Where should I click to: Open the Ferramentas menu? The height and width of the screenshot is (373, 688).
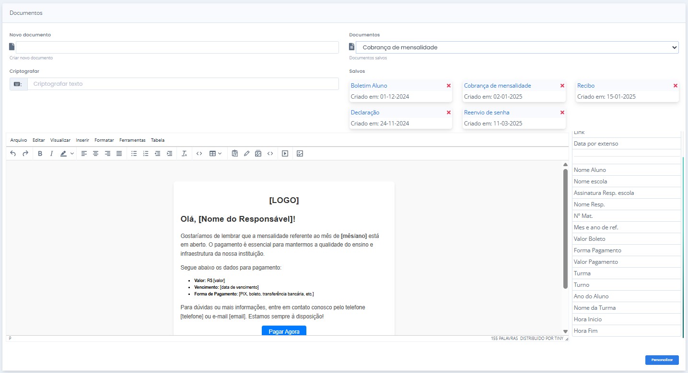click(x=132, y=140)
